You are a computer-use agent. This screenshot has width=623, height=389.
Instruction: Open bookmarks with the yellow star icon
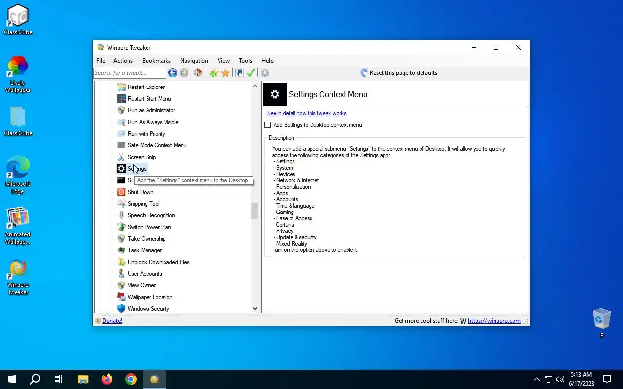coord(225,73)
